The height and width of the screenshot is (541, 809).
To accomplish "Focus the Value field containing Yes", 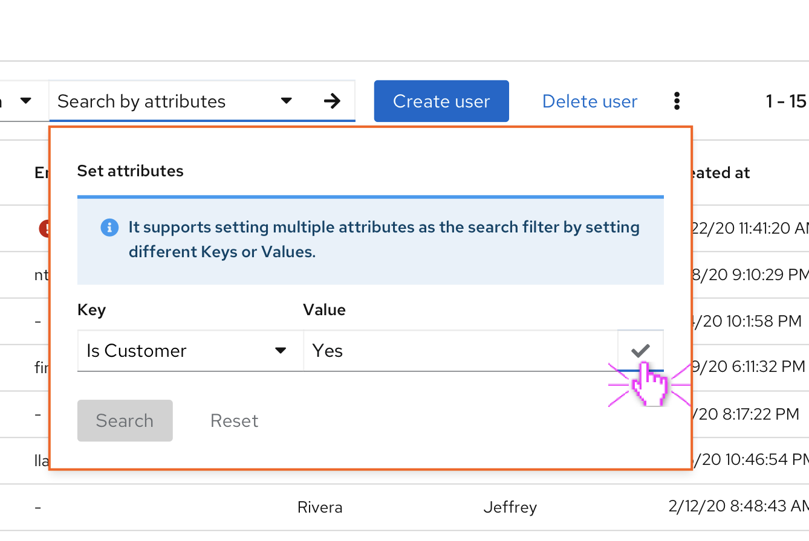I will pos(460,351).
